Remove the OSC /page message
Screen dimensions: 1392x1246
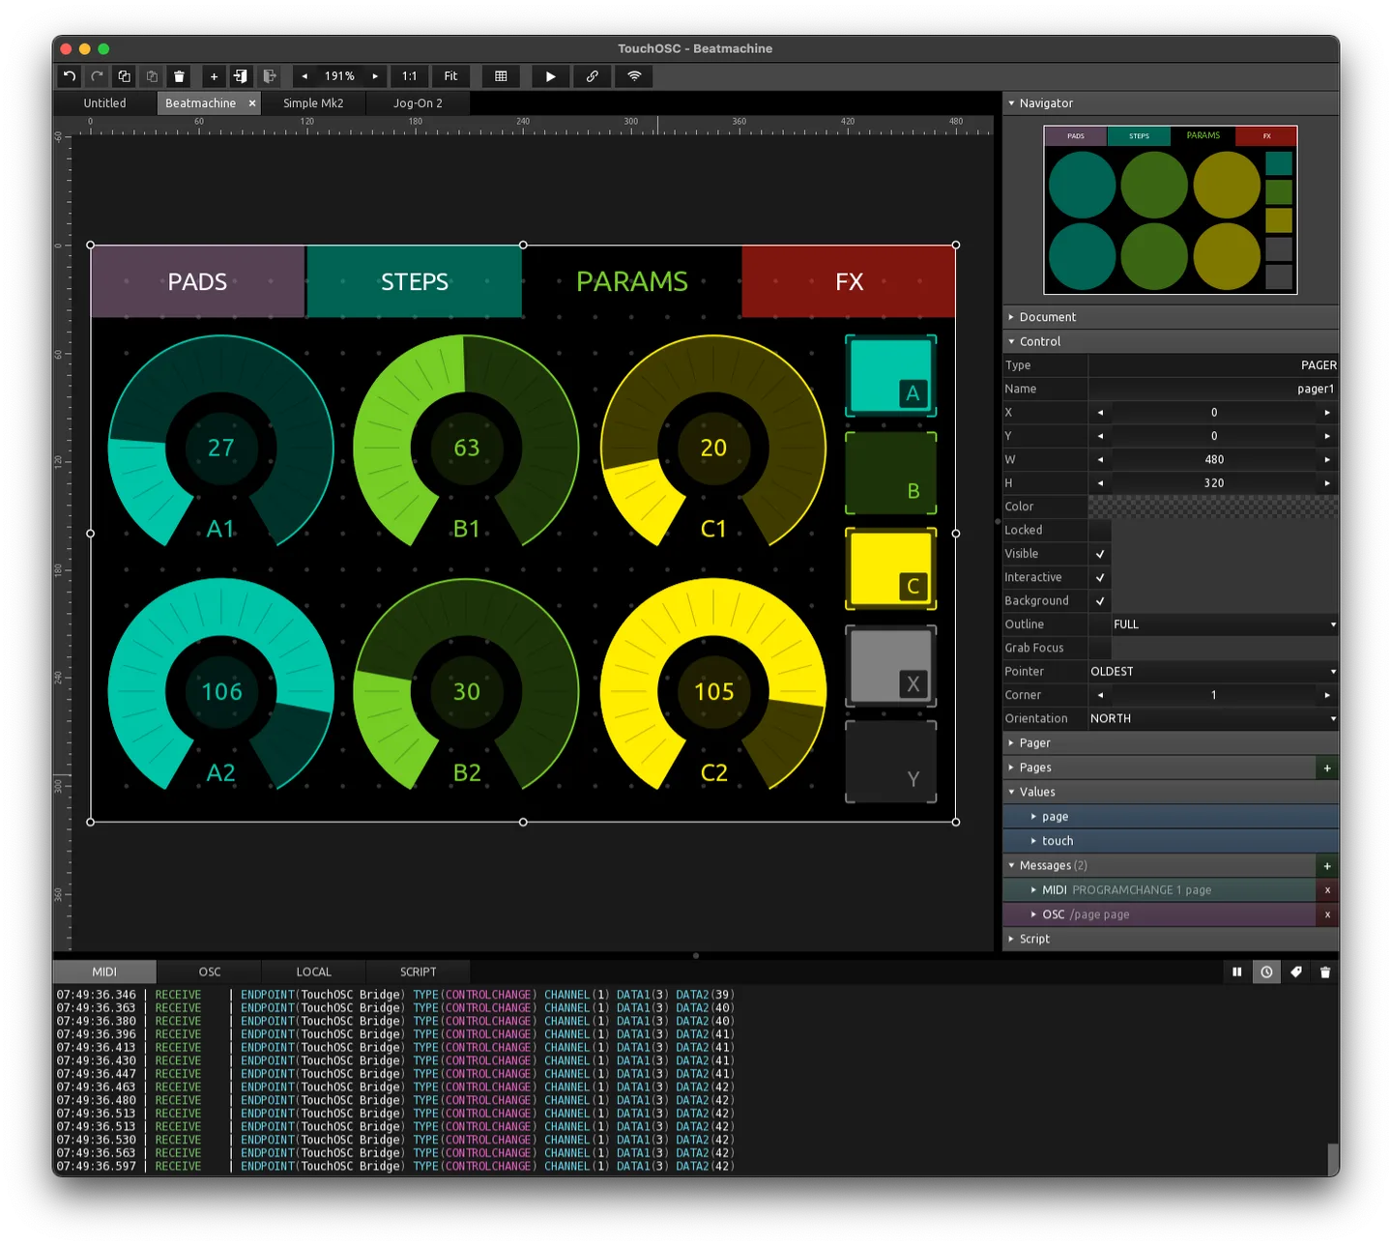point(1327,915)
